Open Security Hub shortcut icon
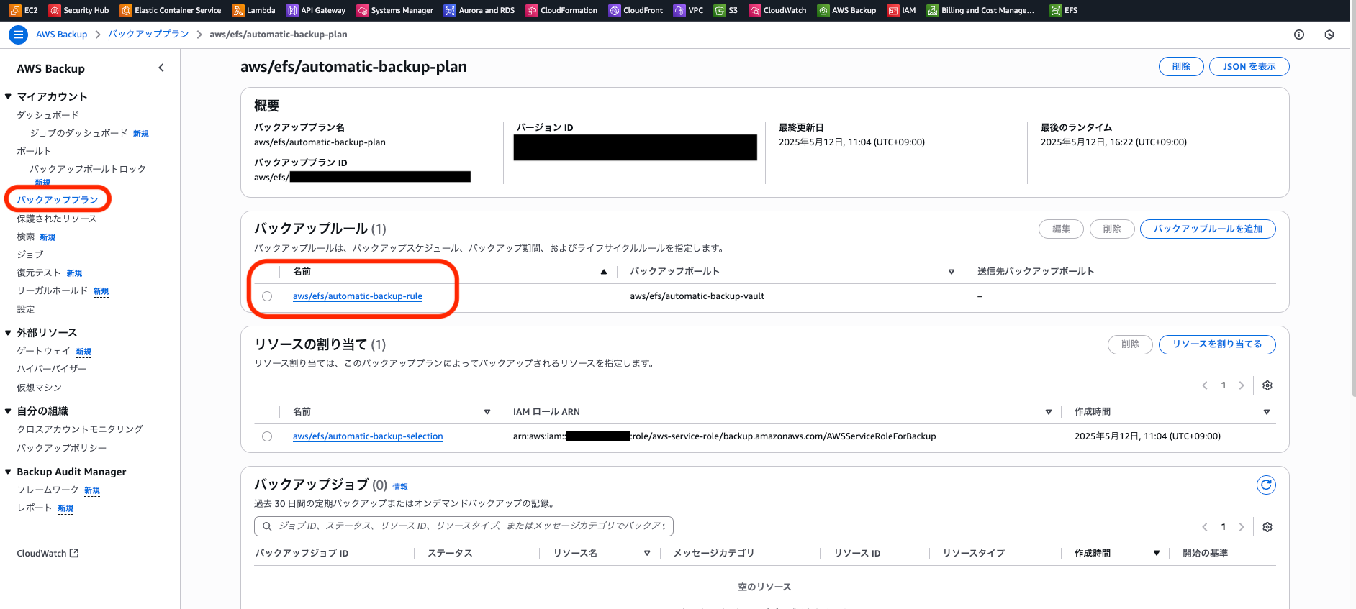 tap(55, 10)
